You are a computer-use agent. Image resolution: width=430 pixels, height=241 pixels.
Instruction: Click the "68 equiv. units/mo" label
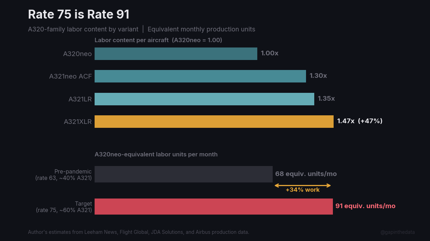[x=306, y=174]
